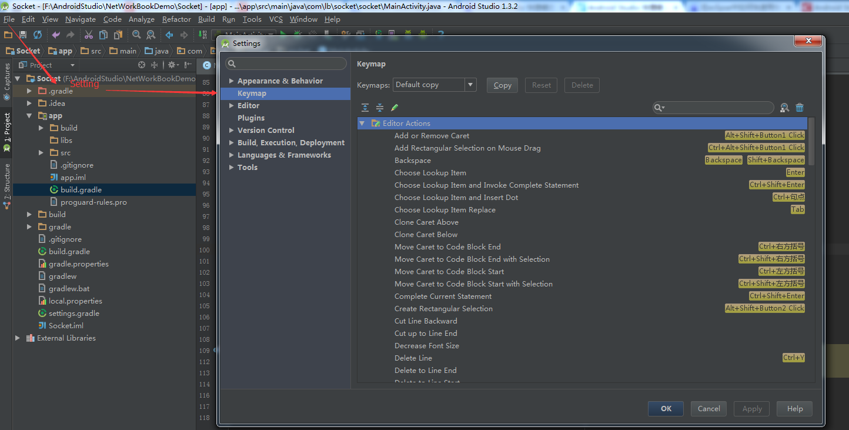Click the Hide Project panel icon
849x430 pixels.
(x=188, y=65)
